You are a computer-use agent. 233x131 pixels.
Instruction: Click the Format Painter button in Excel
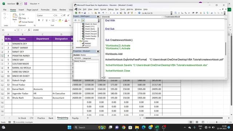pyautogui.click(x=26, y=22)
